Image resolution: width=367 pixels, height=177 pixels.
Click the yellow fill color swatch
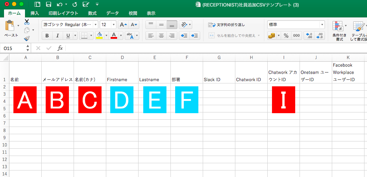[x=99, y=36]
